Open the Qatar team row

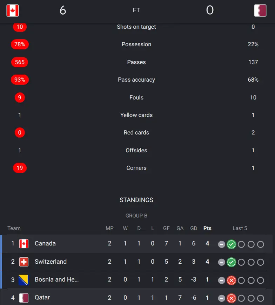tap(136, 297)
